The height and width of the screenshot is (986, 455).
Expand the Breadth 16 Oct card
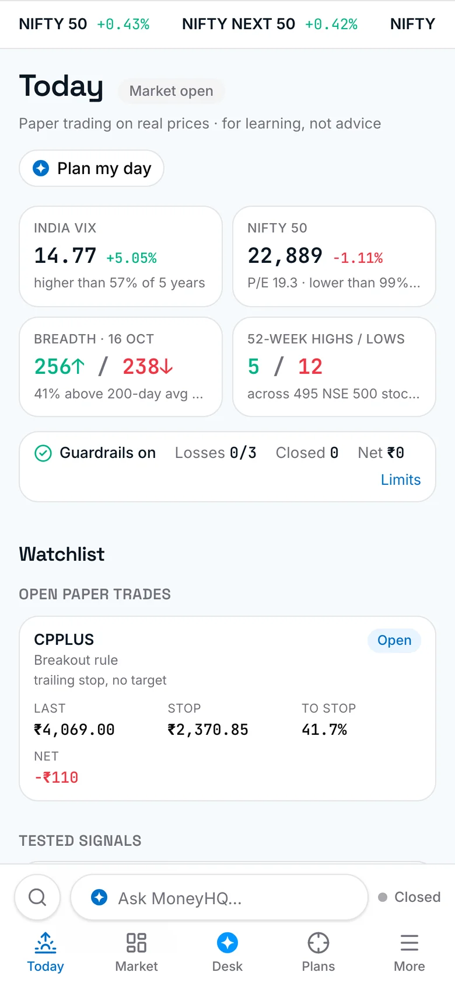pos(121,367)
